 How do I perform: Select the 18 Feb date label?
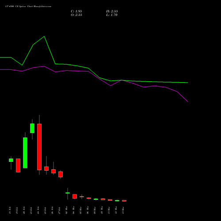(x=10, y=210)
